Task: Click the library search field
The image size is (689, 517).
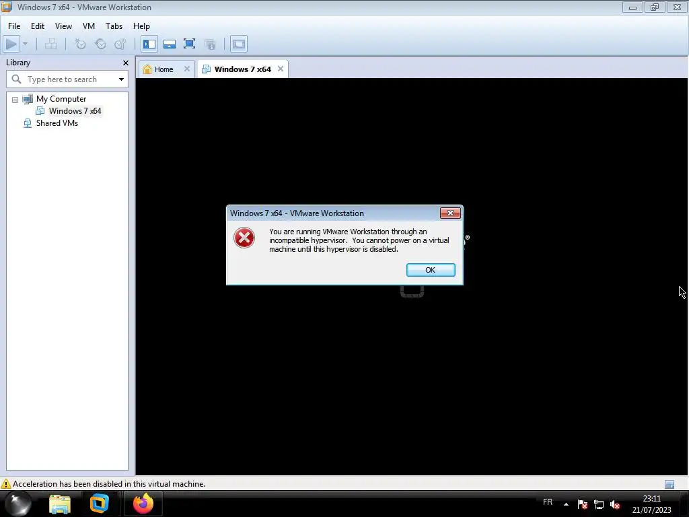Action: click(x=67, y=79)
